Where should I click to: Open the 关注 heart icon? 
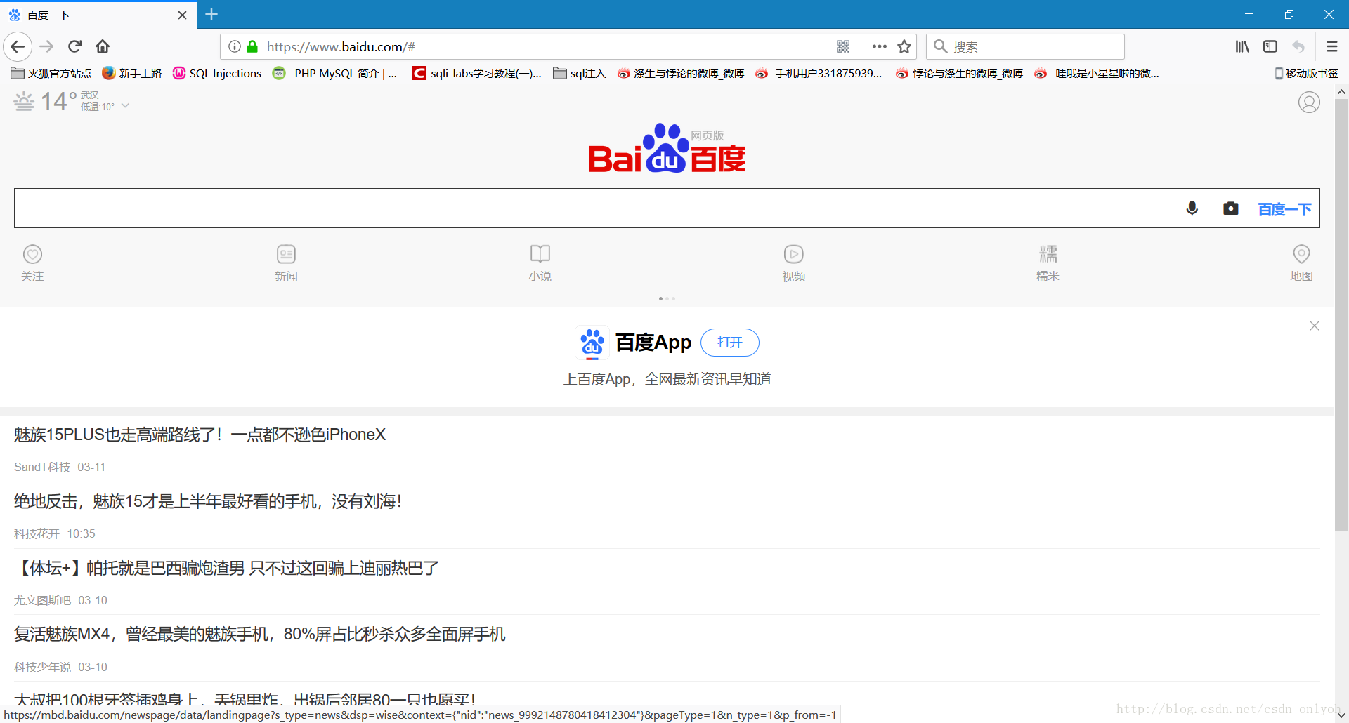(32, 254)
